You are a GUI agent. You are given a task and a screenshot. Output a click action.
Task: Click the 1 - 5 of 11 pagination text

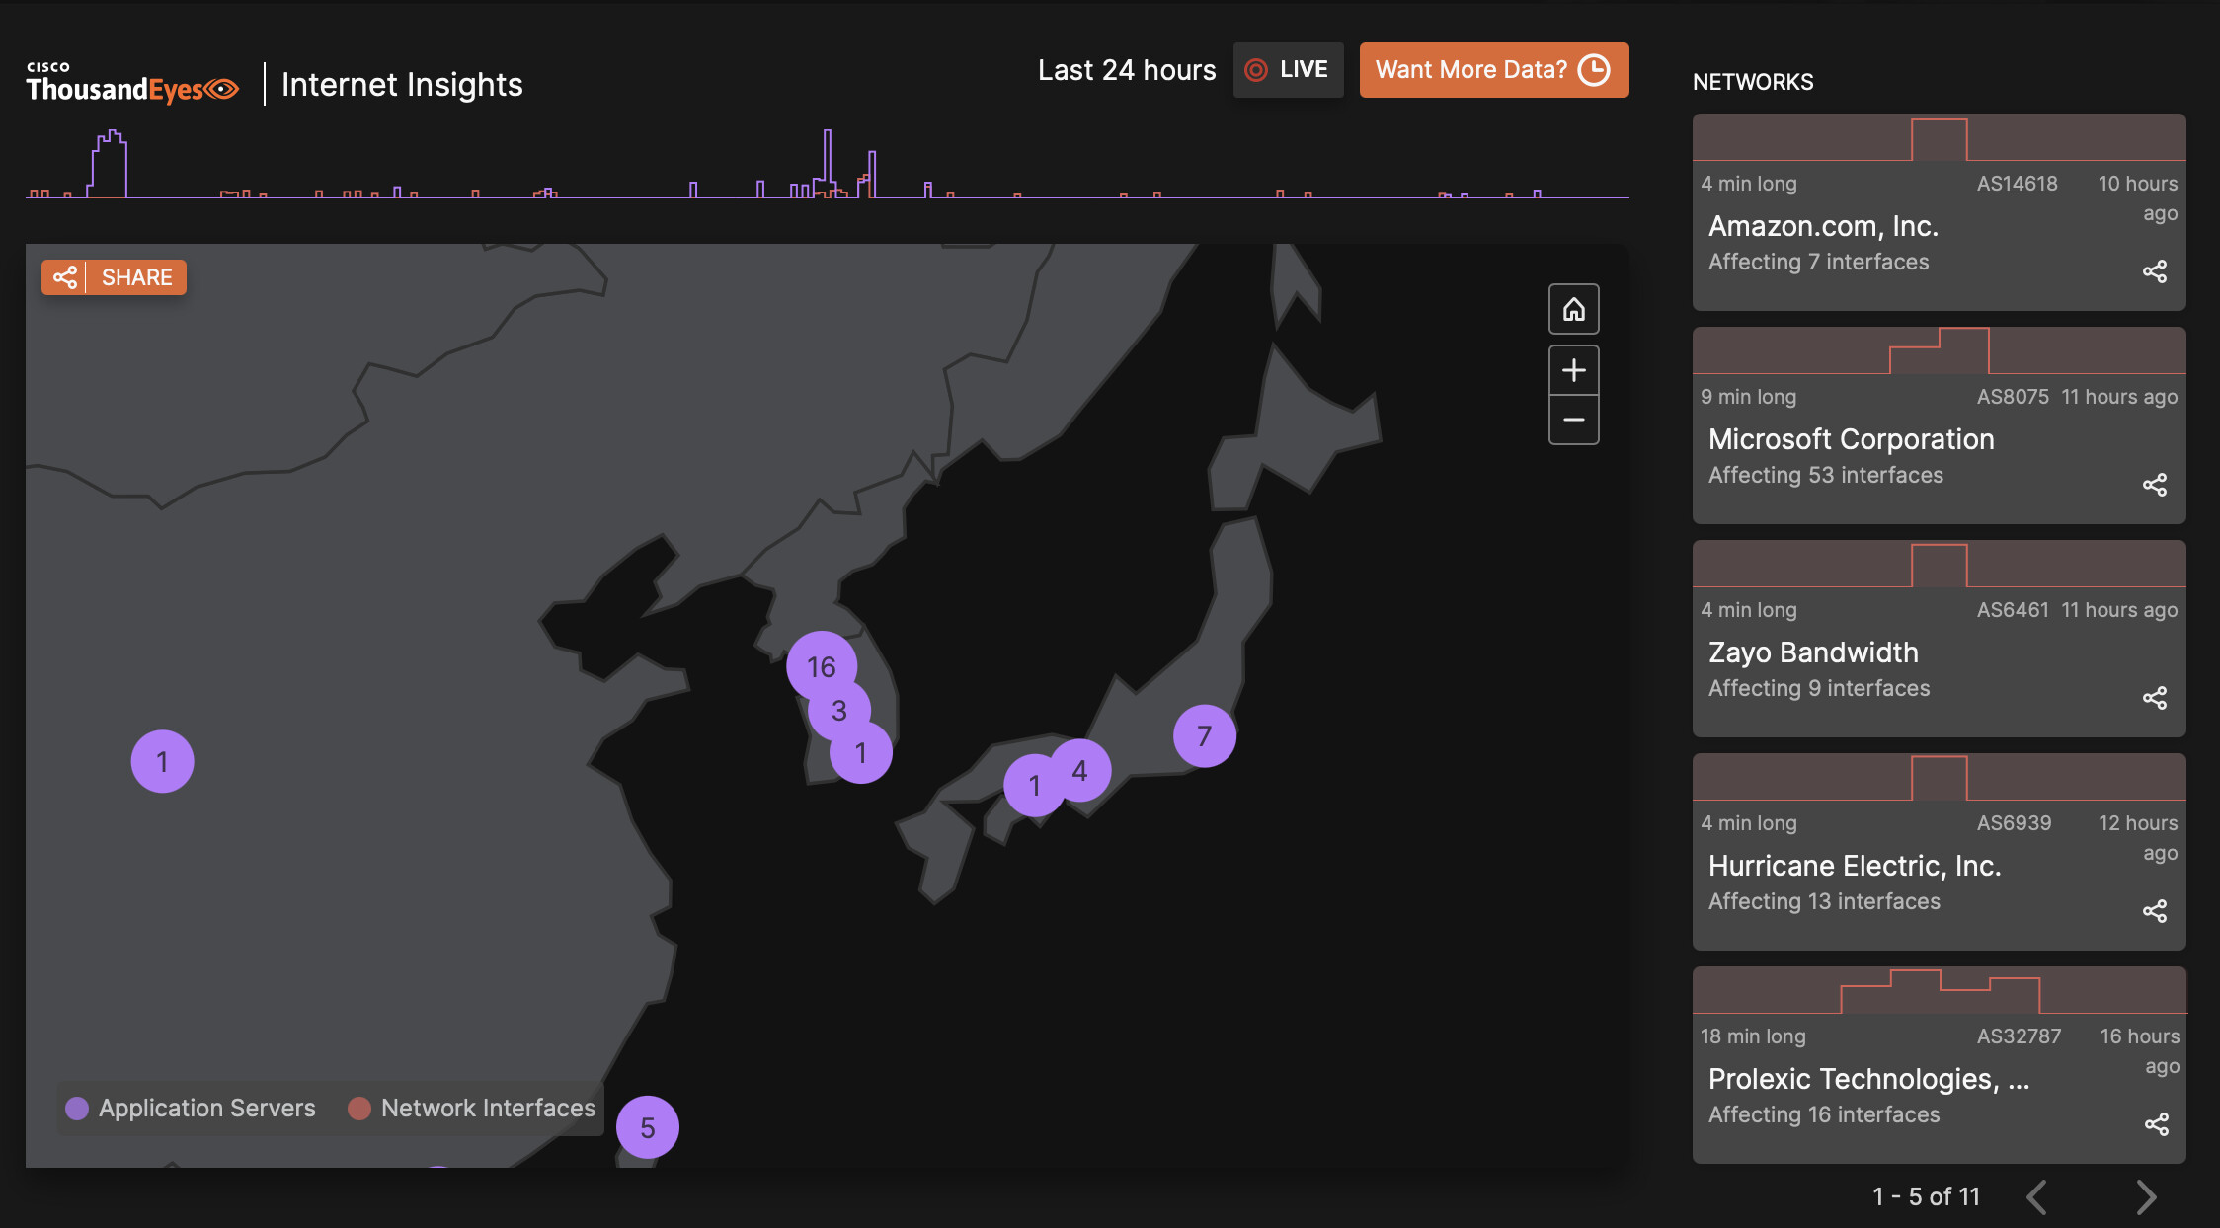[1926, 1196]
